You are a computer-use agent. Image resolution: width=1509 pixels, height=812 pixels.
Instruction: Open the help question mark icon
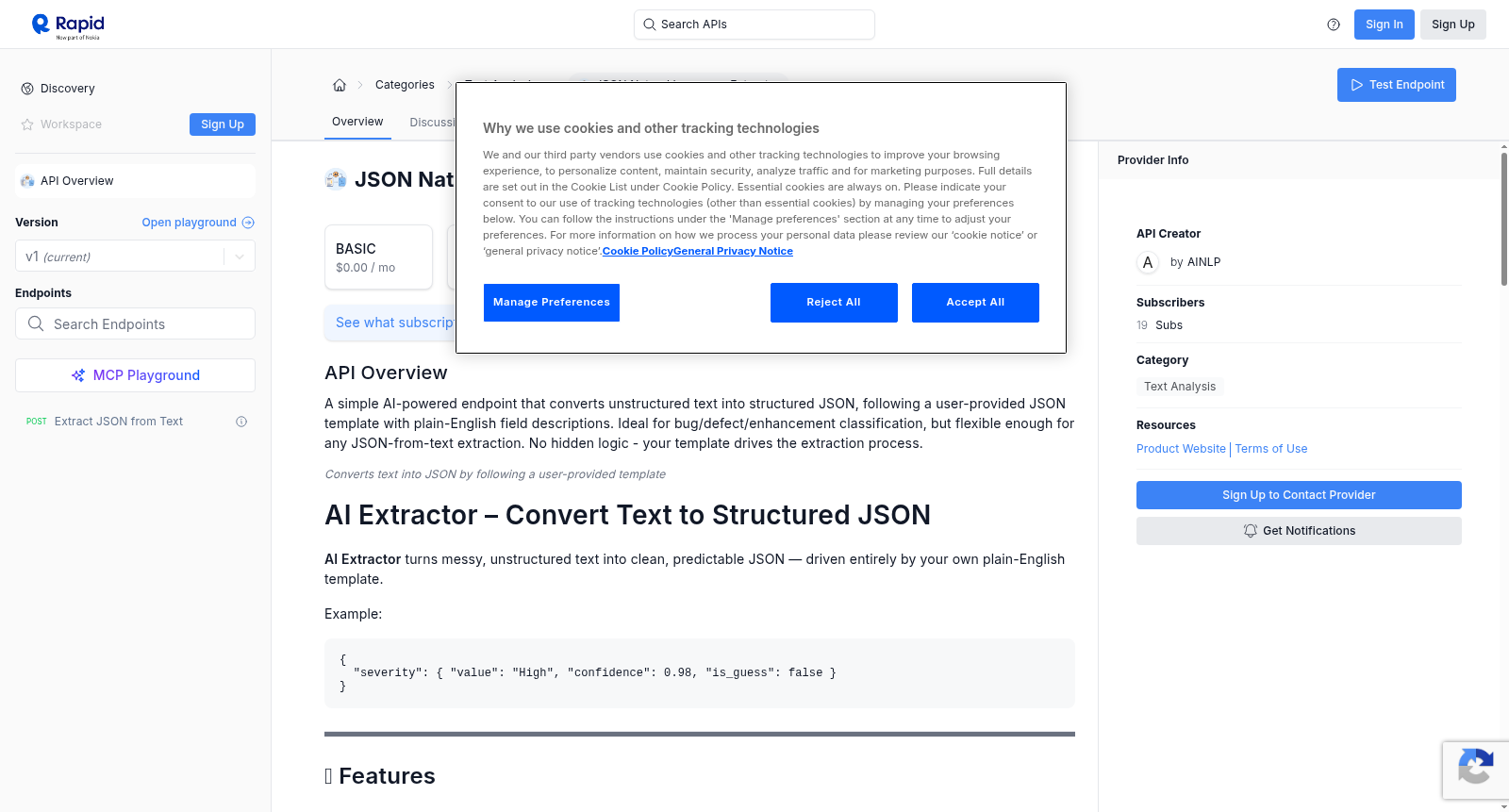click(x=1334, y=25)
